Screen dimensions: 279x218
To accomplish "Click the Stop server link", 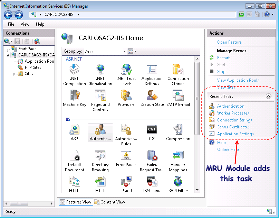I will point(221,72).
